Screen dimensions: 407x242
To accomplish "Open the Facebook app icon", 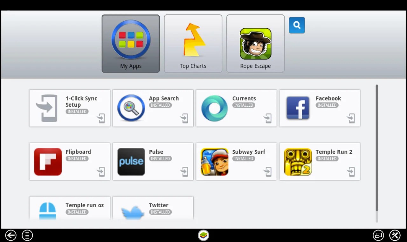I will pos(298,108).
